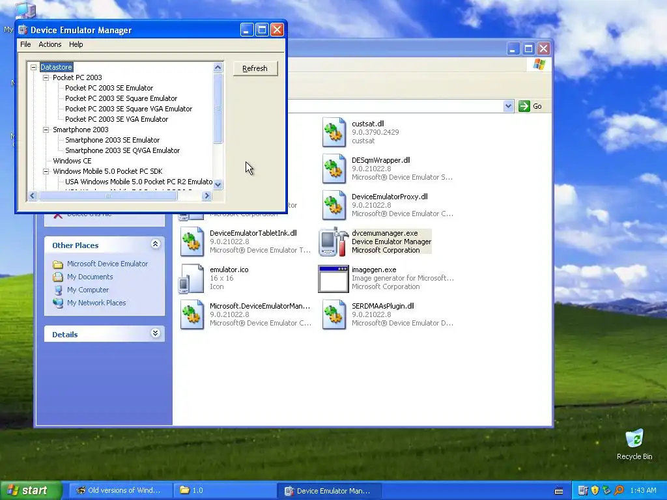Click tree horizontal scrollbar thumb

point(107,196)
